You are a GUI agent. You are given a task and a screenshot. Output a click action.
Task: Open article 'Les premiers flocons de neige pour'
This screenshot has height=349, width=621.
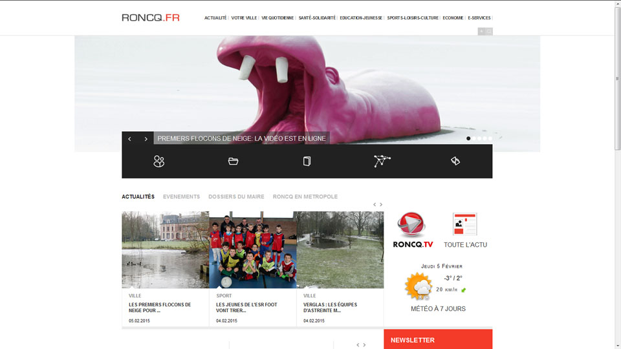160,308
